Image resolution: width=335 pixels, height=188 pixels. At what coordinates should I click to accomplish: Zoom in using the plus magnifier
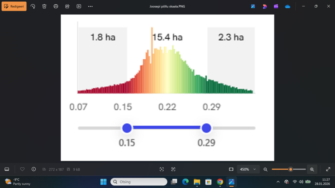click(x=312, y=169)
